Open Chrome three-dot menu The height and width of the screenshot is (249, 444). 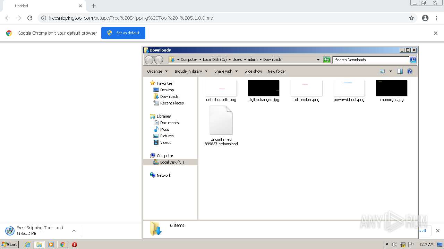(x=436, y=18)
